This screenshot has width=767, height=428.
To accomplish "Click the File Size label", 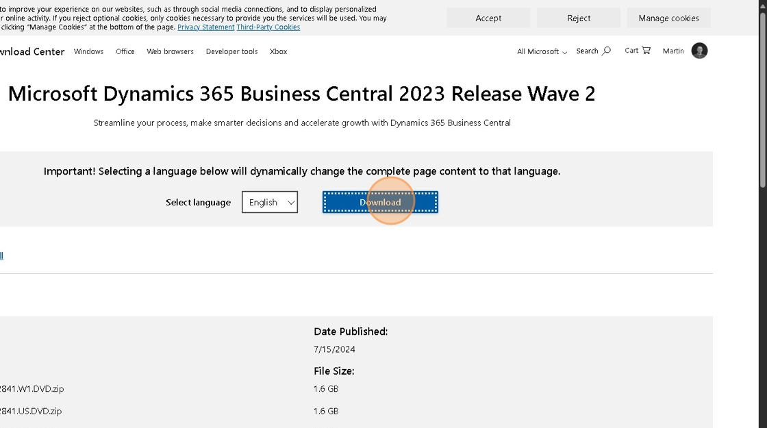I will (x=334, y=371).
